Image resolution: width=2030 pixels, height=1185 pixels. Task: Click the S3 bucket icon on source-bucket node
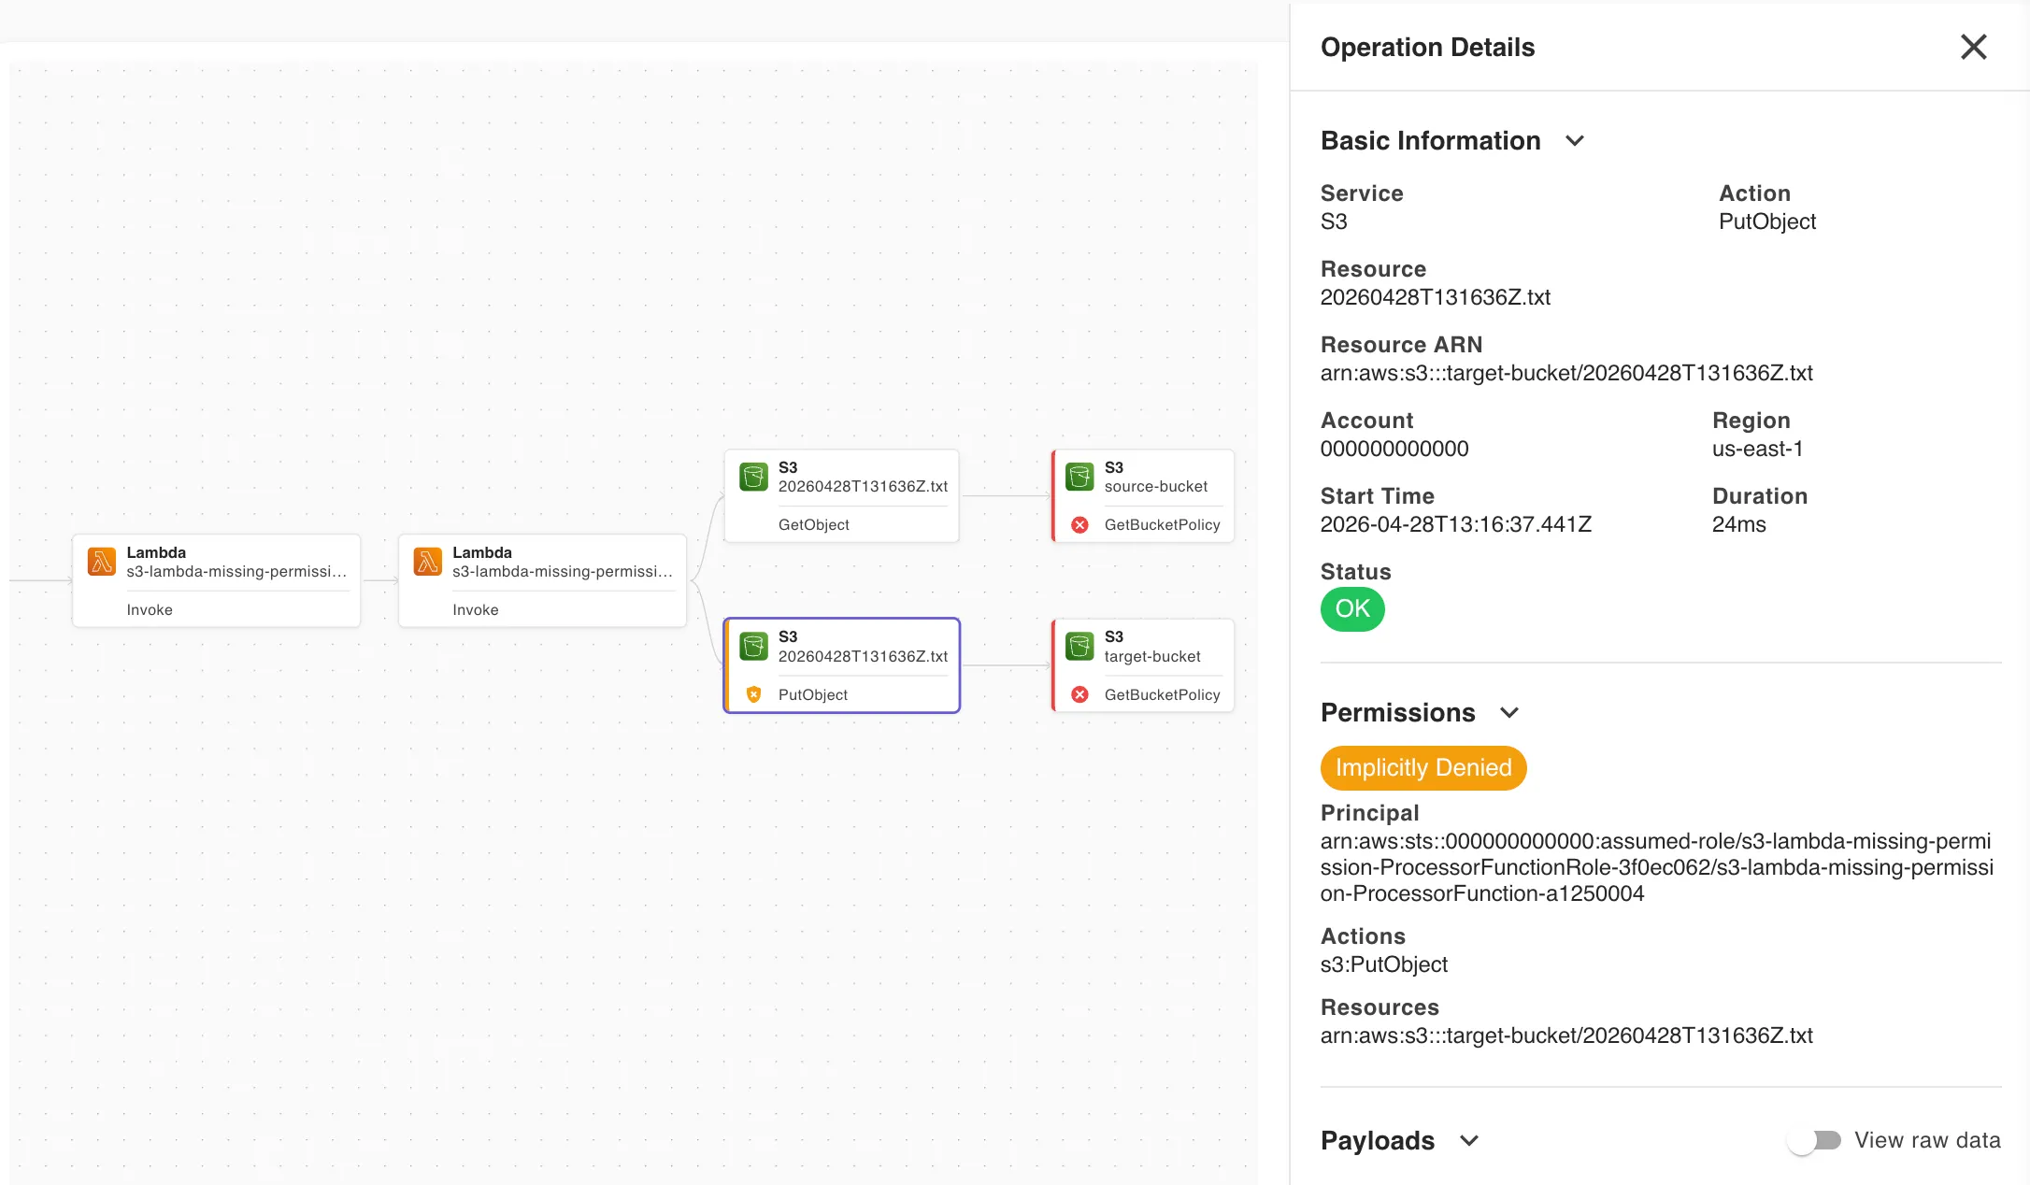click(x=1080, y=477)
